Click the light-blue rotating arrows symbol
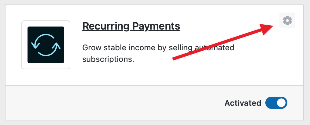This screenshot has width=310, height=125. coord(46,45)
